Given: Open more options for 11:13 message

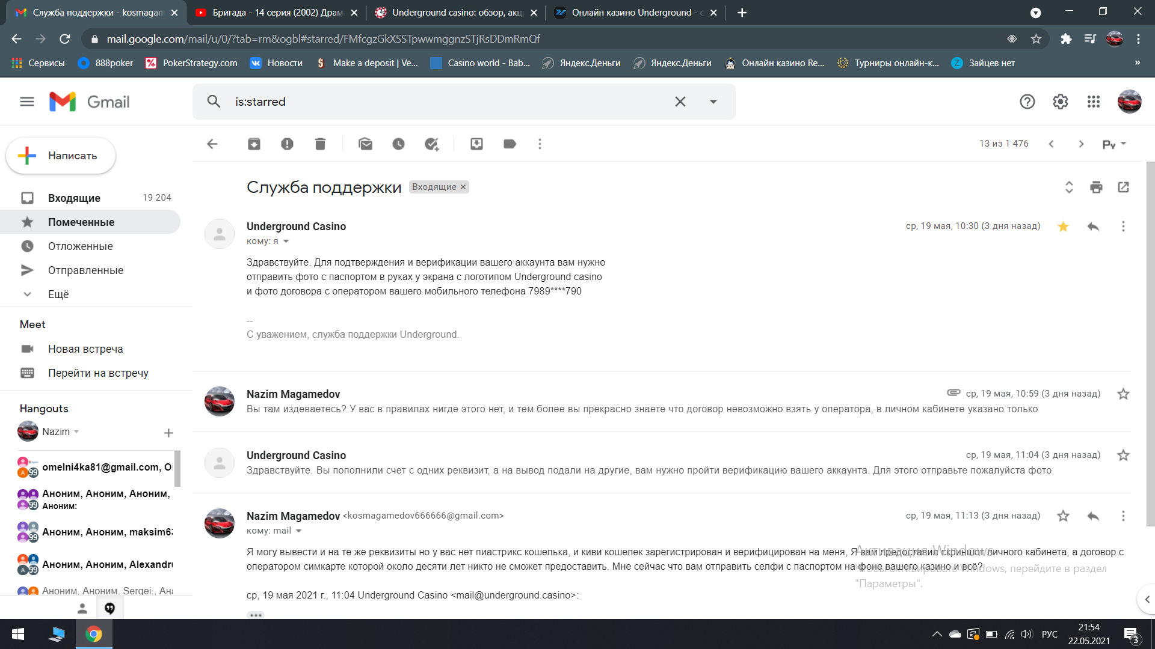Looking at the screenshot, I should point(1123,516).
